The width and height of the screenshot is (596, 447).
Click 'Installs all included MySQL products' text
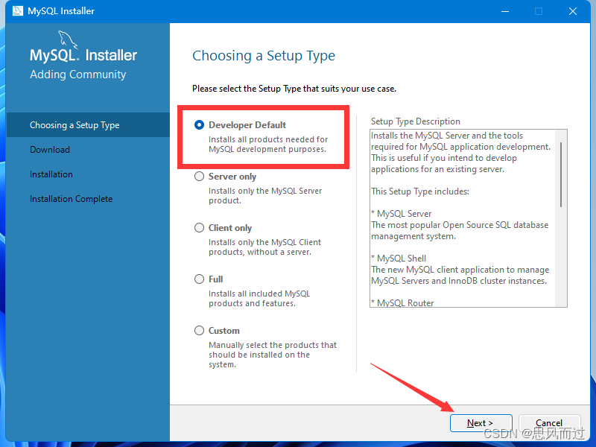tap(259, 299)
